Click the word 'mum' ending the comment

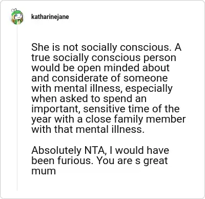tap(44, 171)
